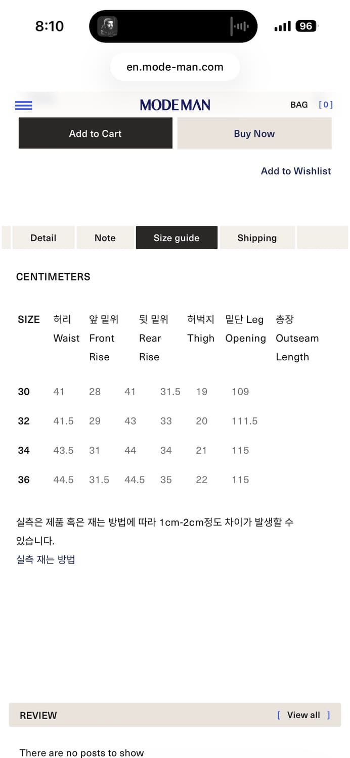The width and height of the screenshot is (350, 758).
Task: Tap the en.mode-man.com address pill
Action: point(175,66)
